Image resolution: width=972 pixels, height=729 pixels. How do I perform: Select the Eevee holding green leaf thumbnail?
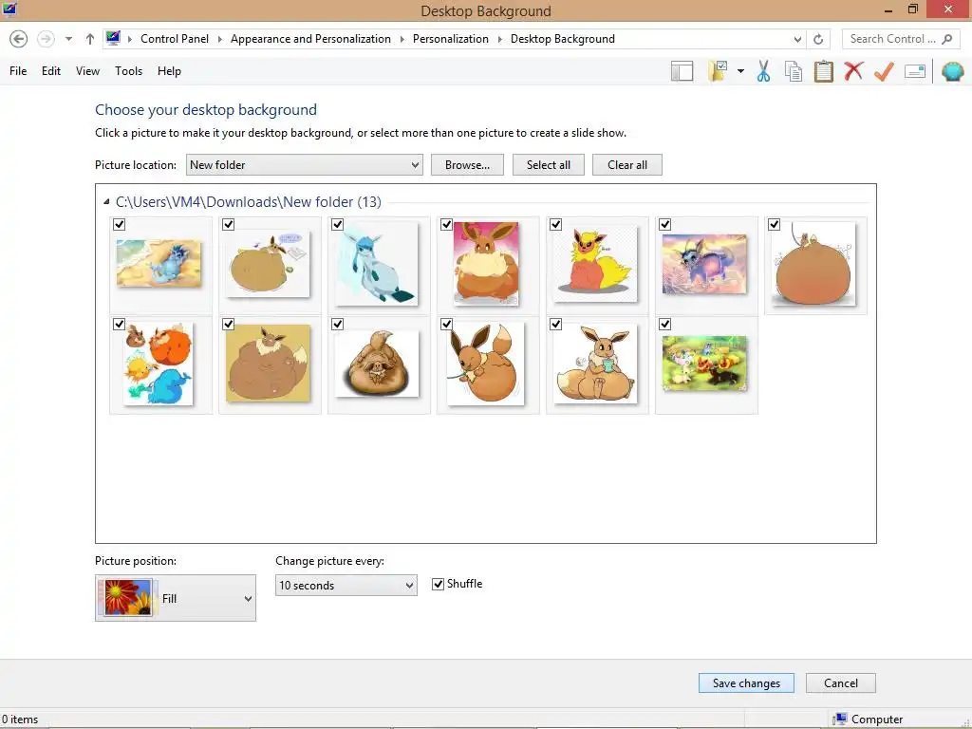coord(486,364)
